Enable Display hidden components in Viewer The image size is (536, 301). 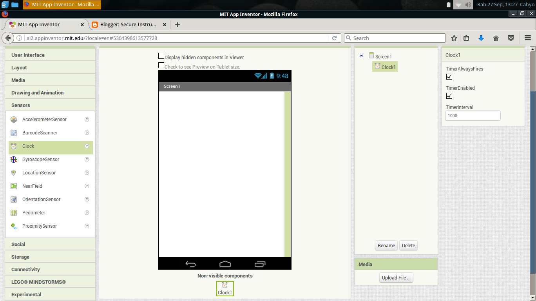(x=161, y=56)
